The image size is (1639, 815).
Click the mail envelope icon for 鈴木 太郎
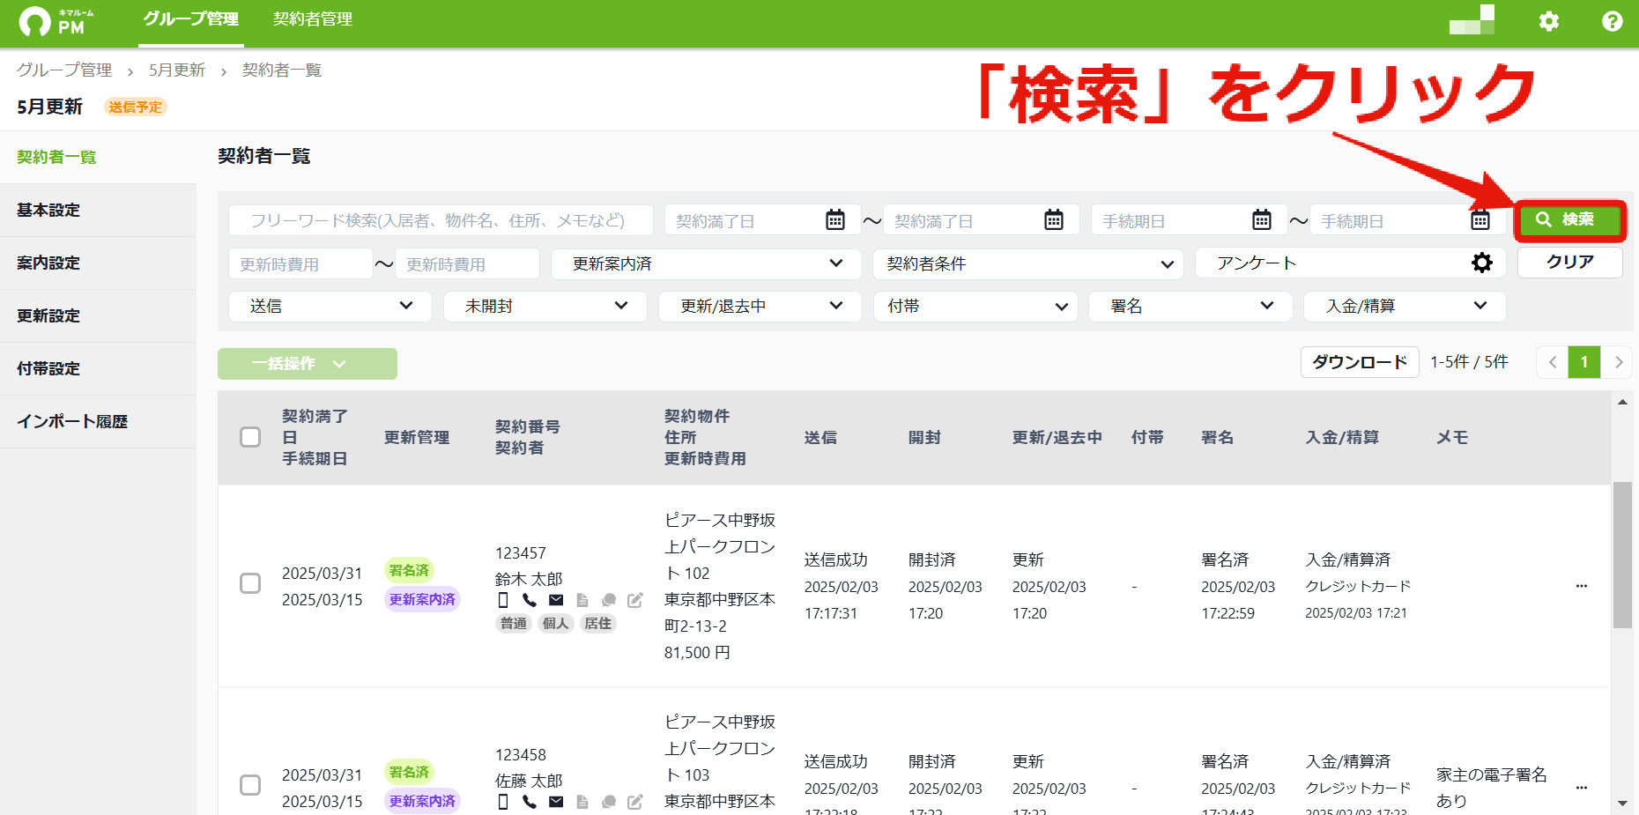[x=556, y=600]
